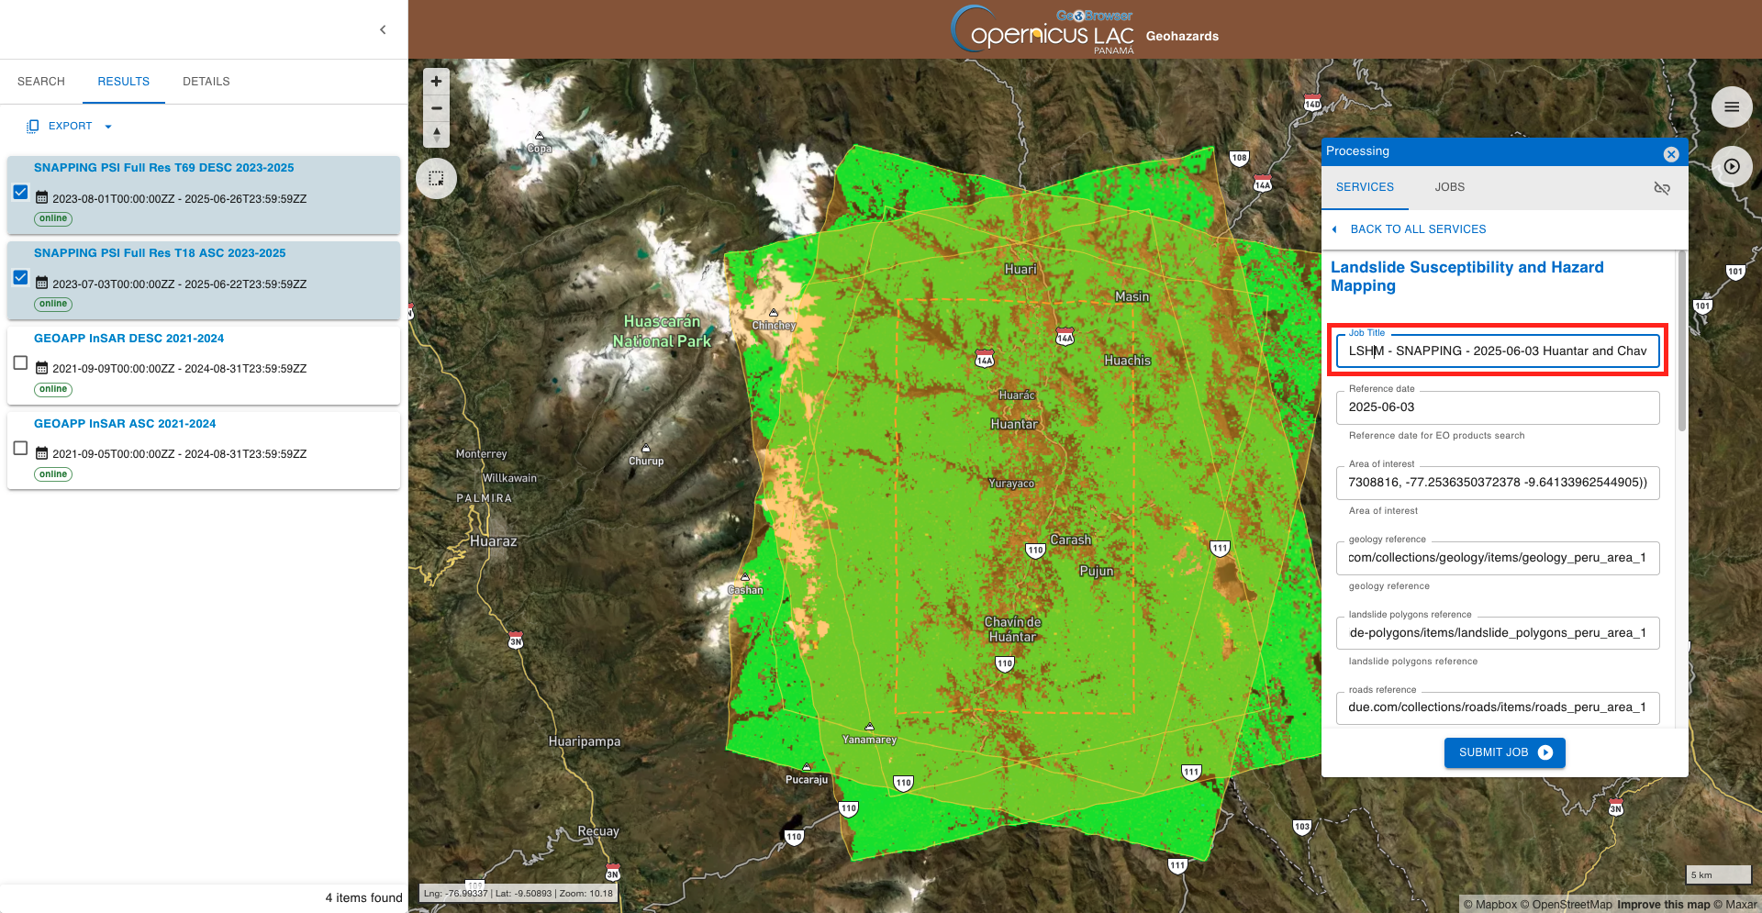Click the Reference date input field
Viewport: 1762px width, 913px height.
(x=1497, y=407)
